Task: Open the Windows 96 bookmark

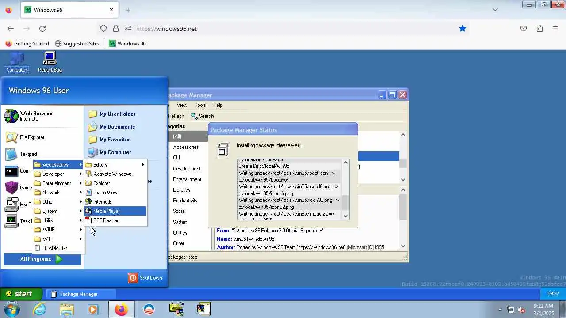Action: 127,44
